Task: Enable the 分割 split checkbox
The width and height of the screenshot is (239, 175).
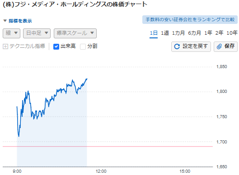Action: point(83,46)
